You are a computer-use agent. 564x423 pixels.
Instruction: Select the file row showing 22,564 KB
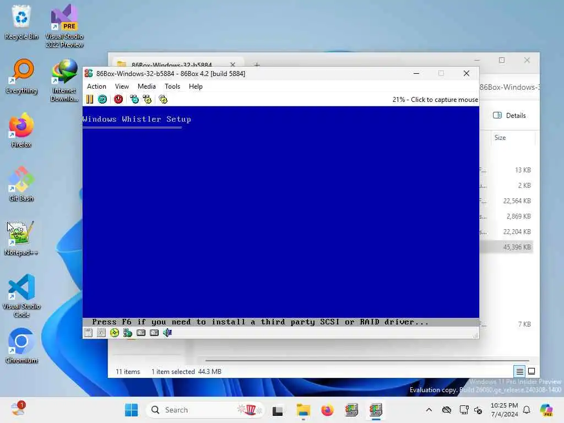[506, 200]
